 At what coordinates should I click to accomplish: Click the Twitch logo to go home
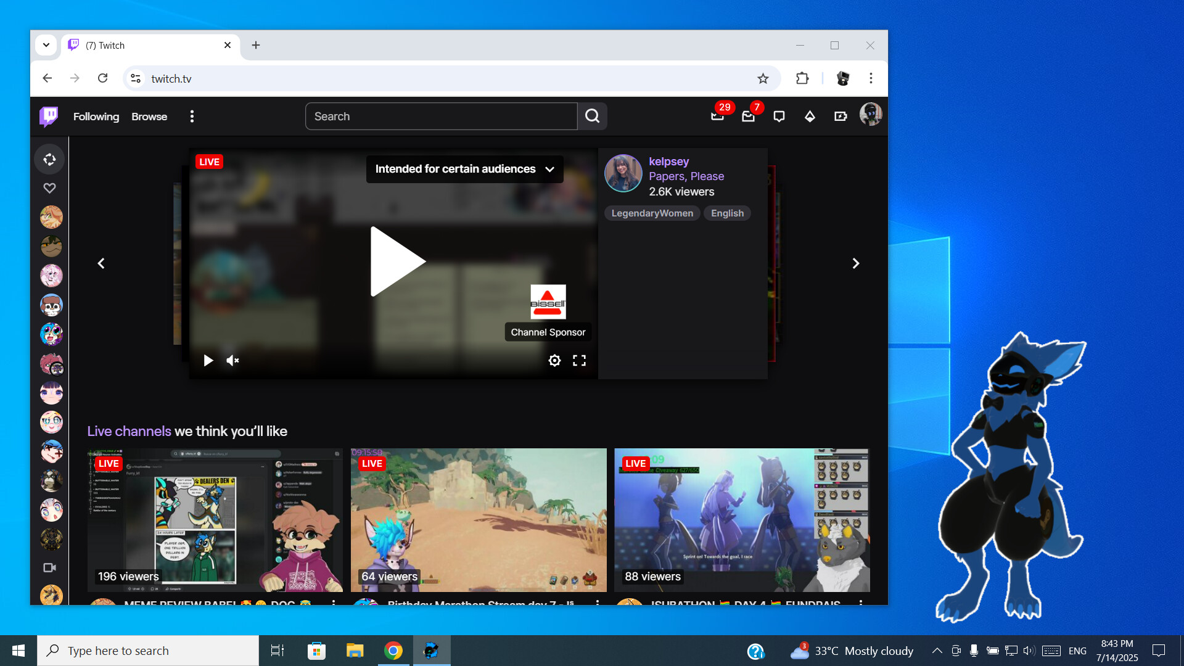49,116
